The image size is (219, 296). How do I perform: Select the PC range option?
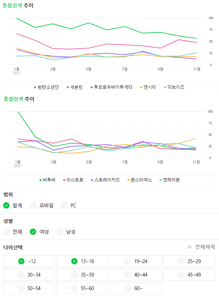tap(69, 206)
